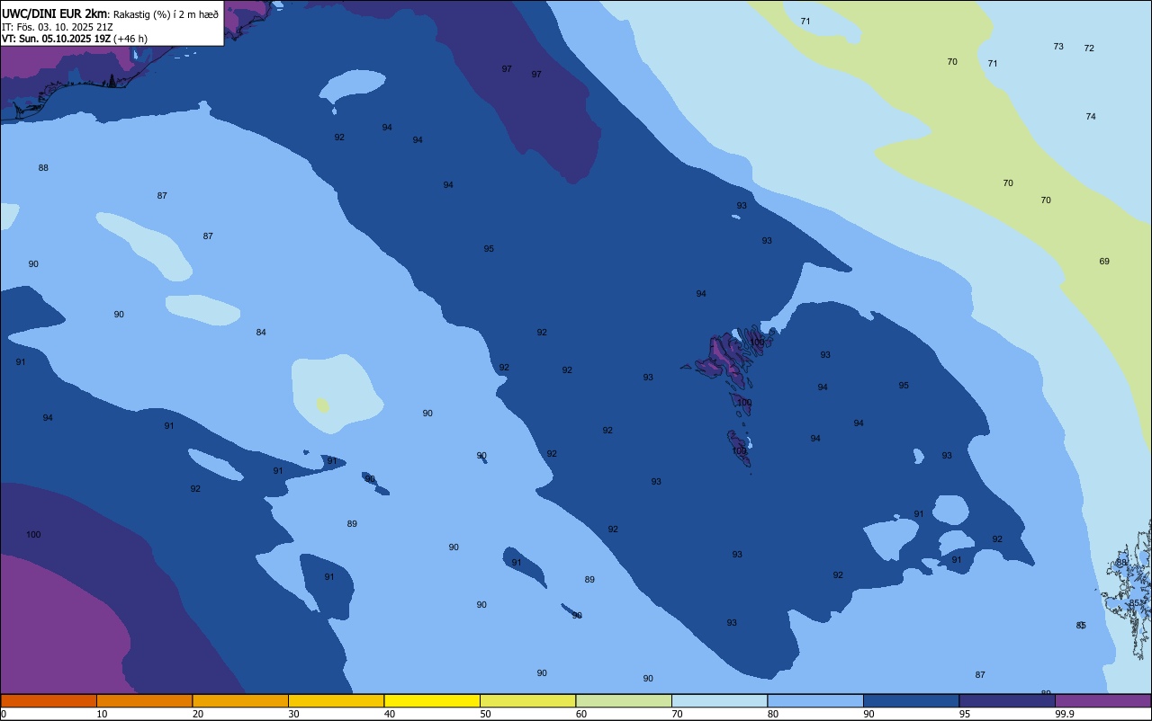1152x721 pixels.
Task: Click the 'Rakastig (%) í 2 m hæð' label
Action: 166,13
